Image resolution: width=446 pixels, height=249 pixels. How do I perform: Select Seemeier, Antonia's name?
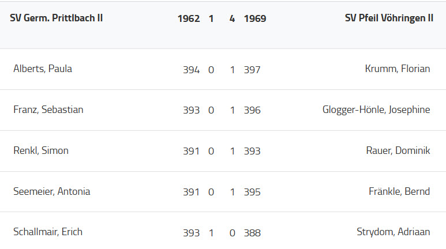pyautogui.click(x=52, y=191)
